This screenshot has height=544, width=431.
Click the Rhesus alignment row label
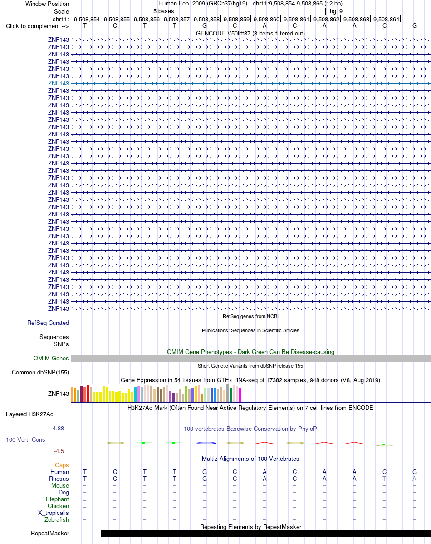point(59,479)
